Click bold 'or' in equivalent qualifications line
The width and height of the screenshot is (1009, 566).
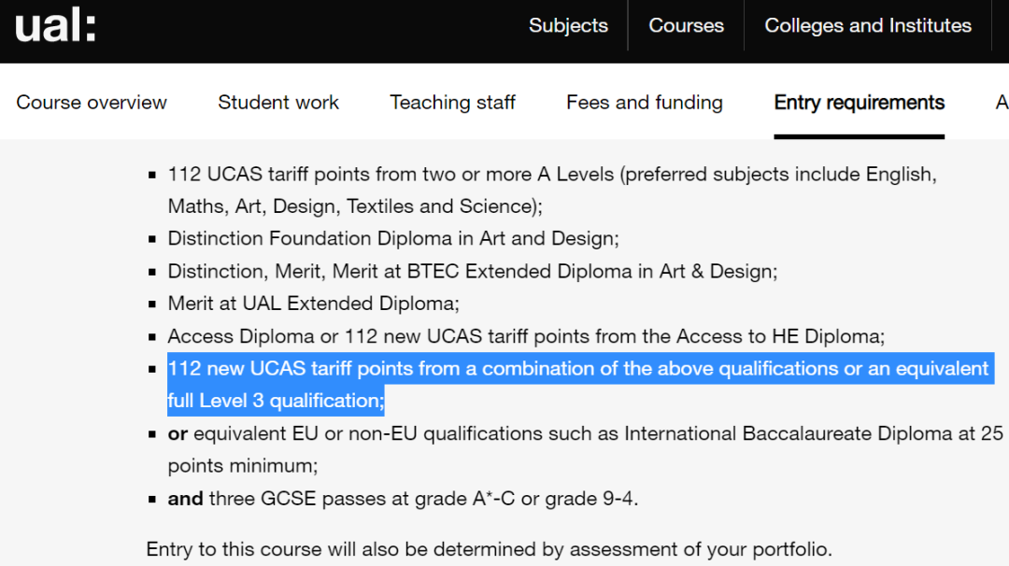[x=178, y=434]
